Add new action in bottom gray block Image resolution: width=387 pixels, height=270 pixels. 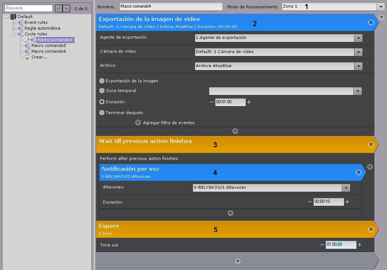237,261
